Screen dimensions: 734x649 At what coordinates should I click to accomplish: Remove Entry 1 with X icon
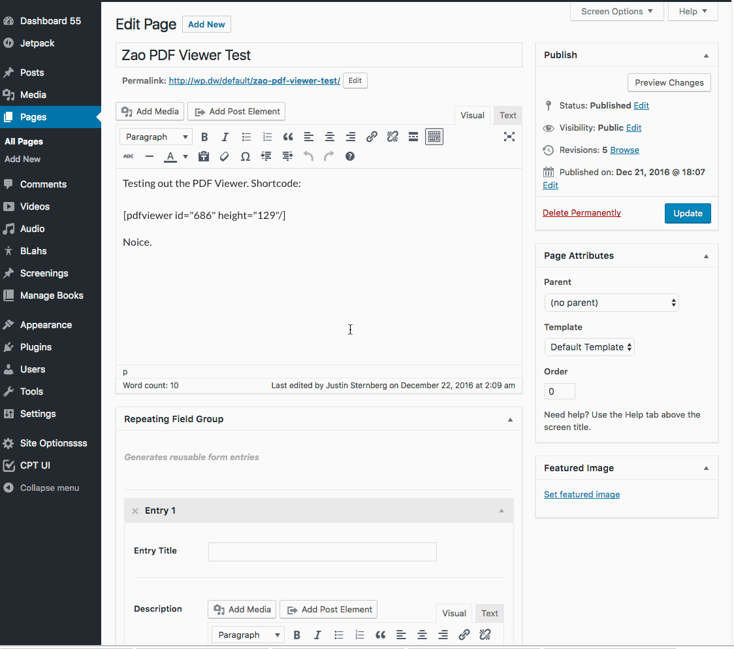coord(135,511)
